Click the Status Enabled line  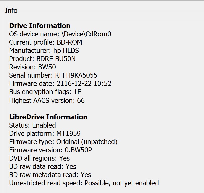(32, 125)
